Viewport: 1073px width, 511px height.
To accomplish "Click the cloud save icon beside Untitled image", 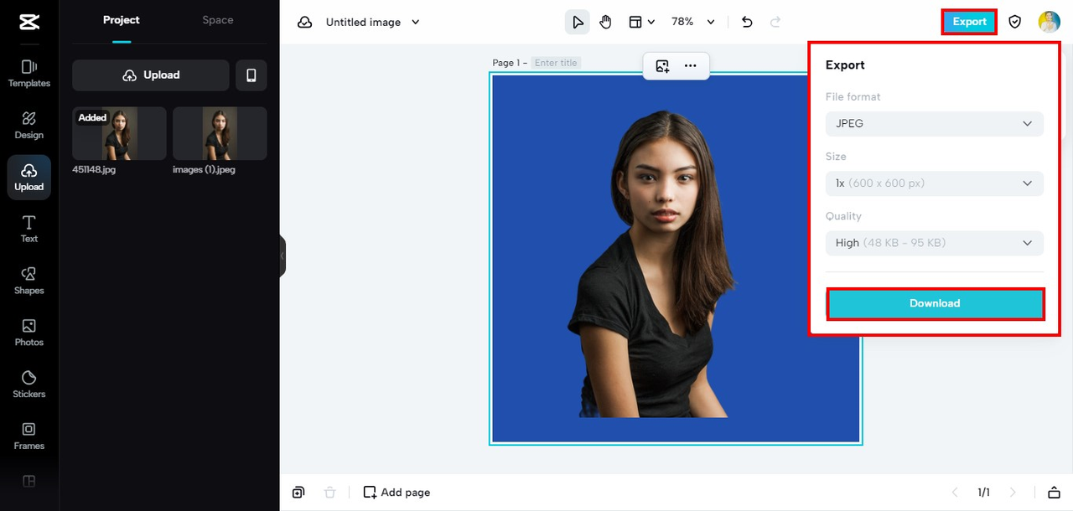I will coord(305,23).
